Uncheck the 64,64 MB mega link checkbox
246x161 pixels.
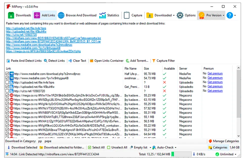(7, 134)
